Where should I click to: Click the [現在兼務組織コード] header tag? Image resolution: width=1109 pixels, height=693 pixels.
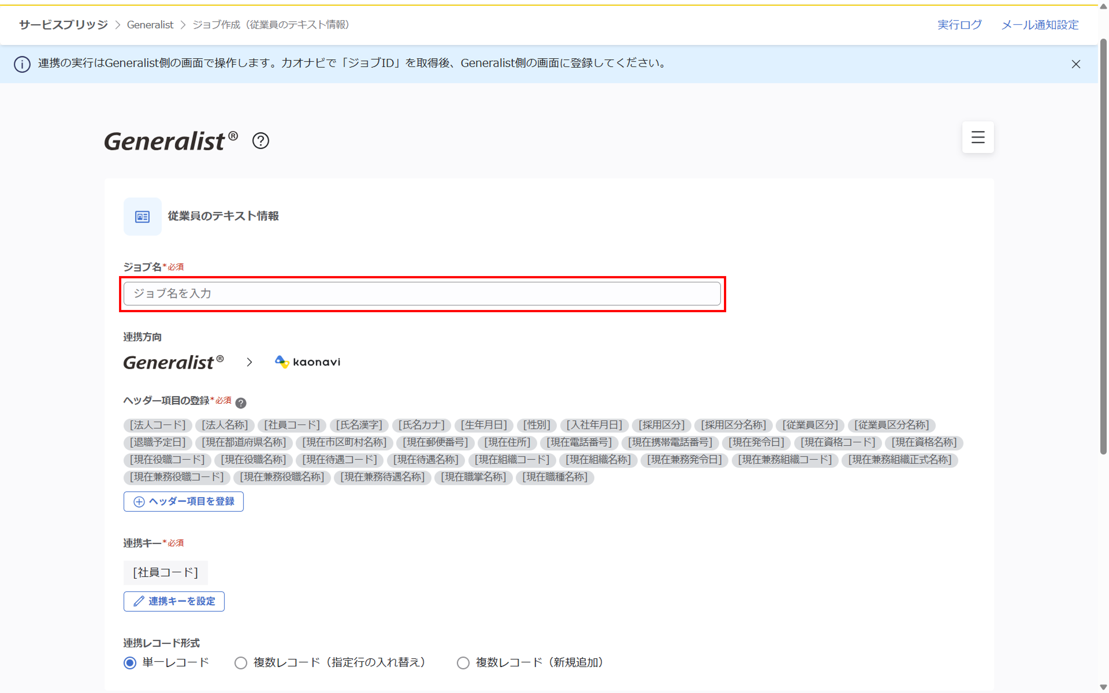coord(785,460)
